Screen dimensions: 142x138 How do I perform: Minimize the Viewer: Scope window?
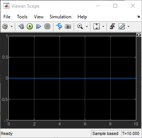click(x=98, y=6)
